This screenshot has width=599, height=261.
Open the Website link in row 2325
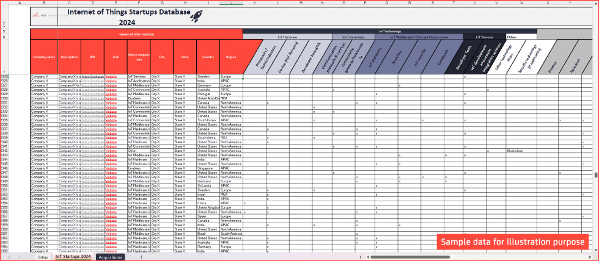tap(111, 77)
